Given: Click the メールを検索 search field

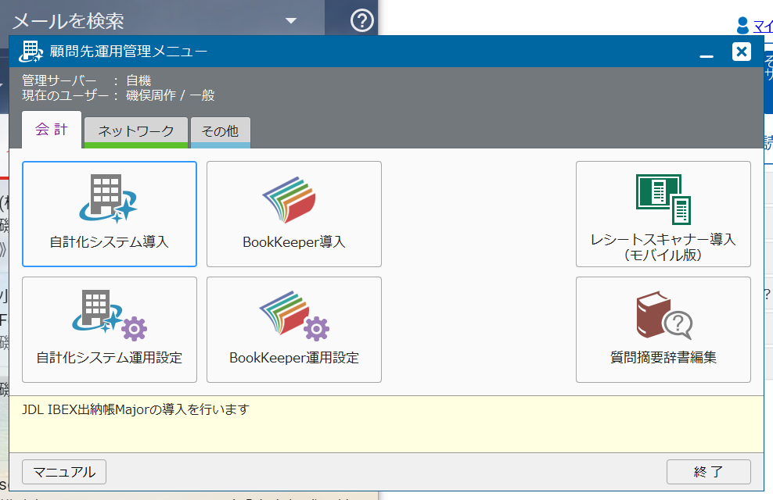Looking at the screenshot, I should [141, 20].
